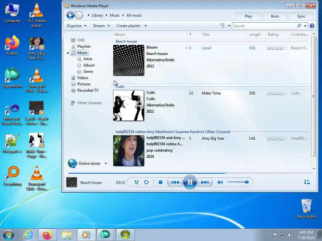Rate the Make Time track using stars
The width and height of the screenshot is (322, 241).
pos(277,93)
